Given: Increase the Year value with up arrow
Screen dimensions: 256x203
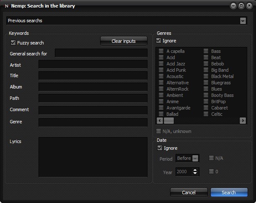Looking at the screenshot, I should [195, 170].
